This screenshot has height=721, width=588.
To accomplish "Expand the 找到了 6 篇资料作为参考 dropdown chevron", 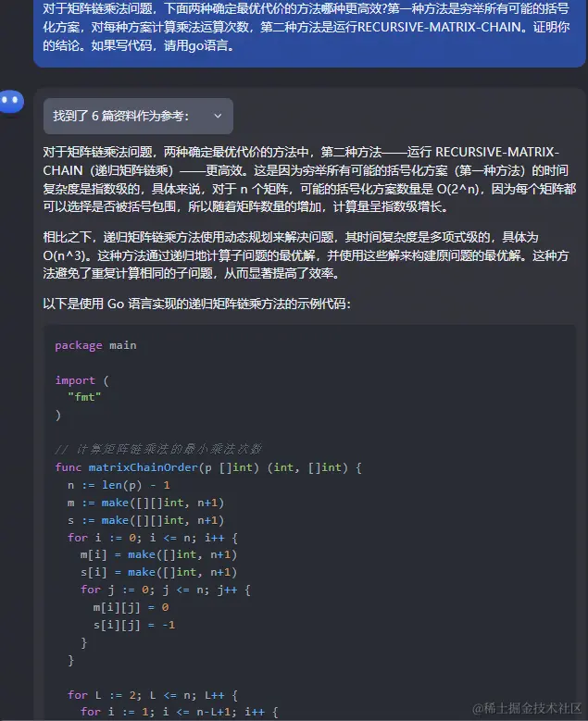I will click(x=218, y=116).
